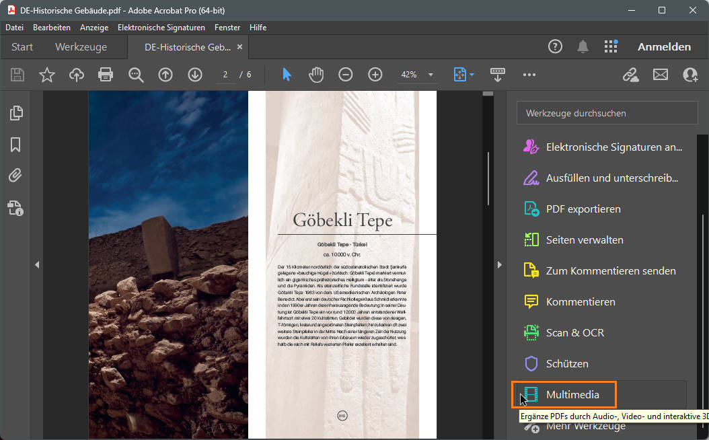Open the page thumbnails panel icon

pyautogui.click(x=16, y=113)
